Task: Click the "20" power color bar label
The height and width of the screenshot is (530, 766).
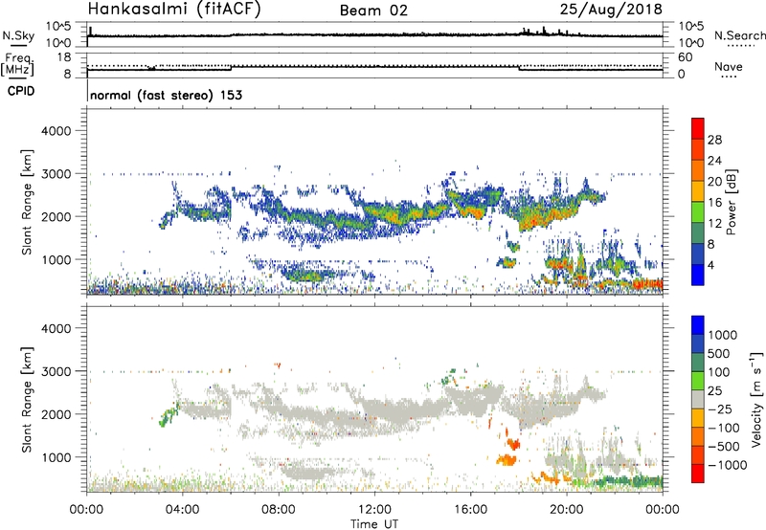Action: [x=714, y=182]
